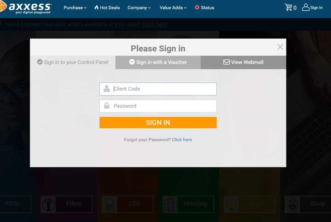Image resolution: width=331 pixels, height=222 pixels.
Task: Switch to the View Webmail tab
Action: [x=244, y=62]
